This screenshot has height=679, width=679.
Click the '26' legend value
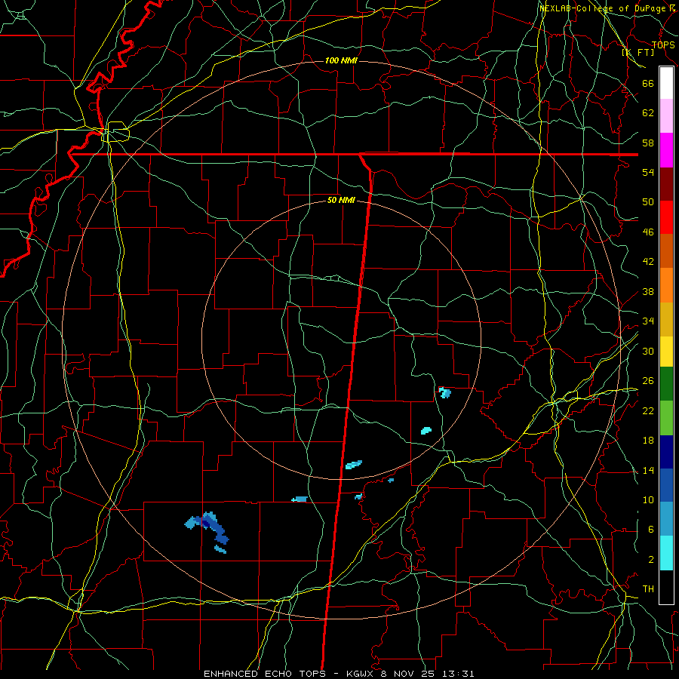pos(648,381)
